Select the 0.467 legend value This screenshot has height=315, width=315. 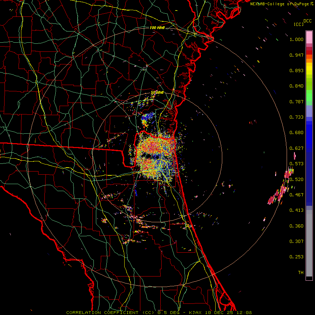(296, 195)
